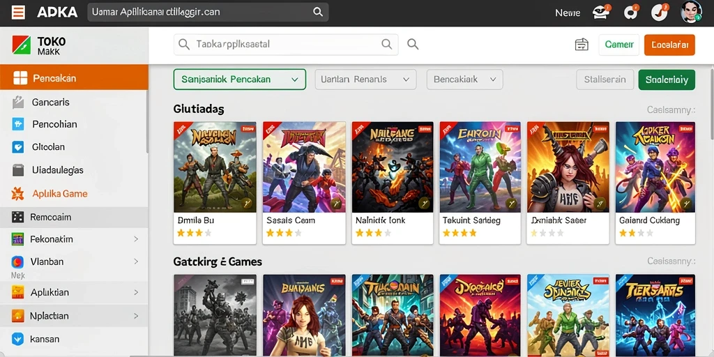The width and height of the screenshot is (714, 357).
Task: Open the Bmnila Bu game card
Action: 215,183
